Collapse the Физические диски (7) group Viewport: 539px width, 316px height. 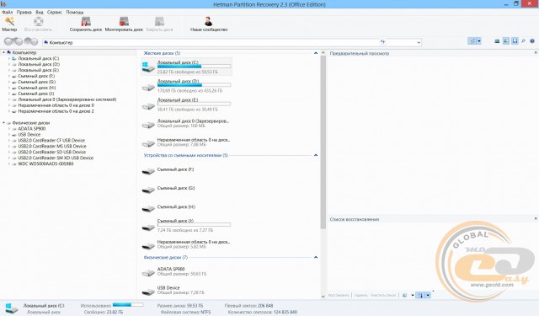coord(316,257)
